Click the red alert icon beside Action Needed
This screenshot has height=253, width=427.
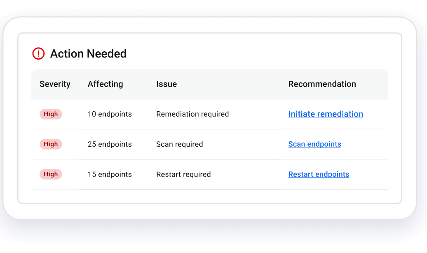(x=38, y=53)
